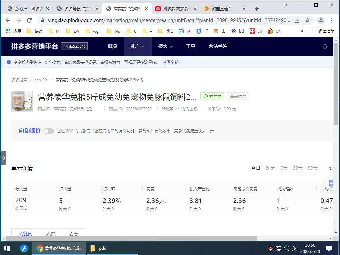Enable the 自动调价 switch
Viewport: 340px width, 255px height.
click(x=49, y=131)
